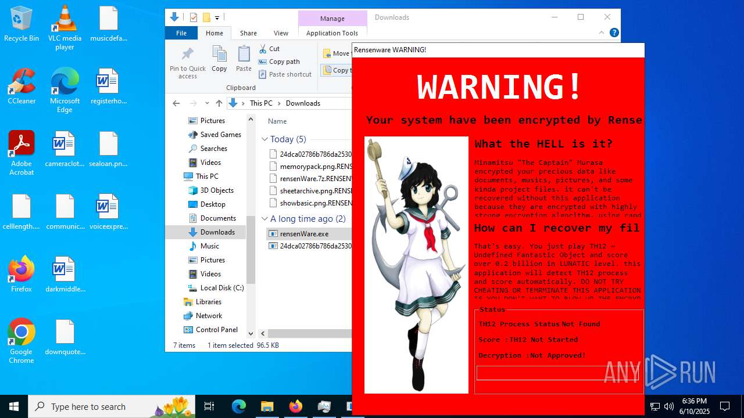
Task: Click the Properties quick access icon
Action: pyautogui.click(x=194, y=17)
